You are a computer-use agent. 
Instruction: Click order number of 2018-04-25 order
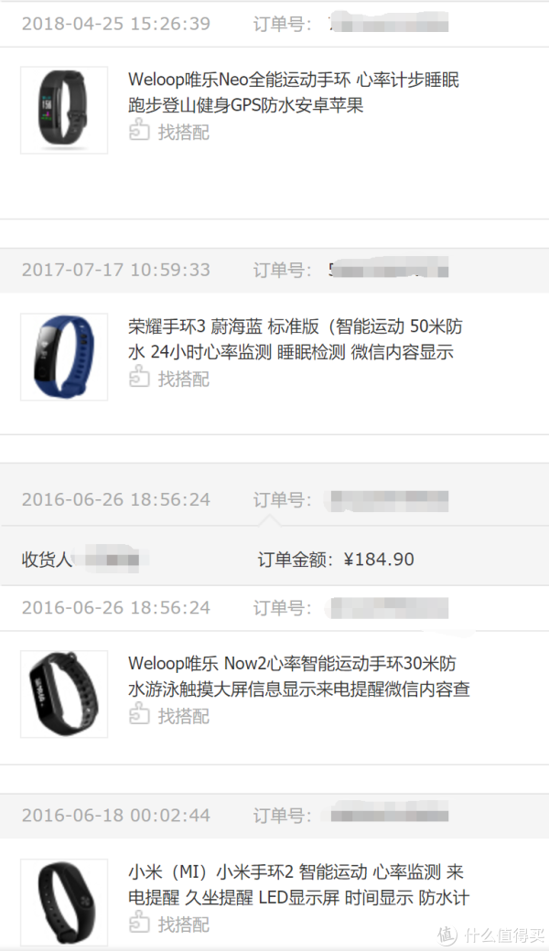[388, 24]
